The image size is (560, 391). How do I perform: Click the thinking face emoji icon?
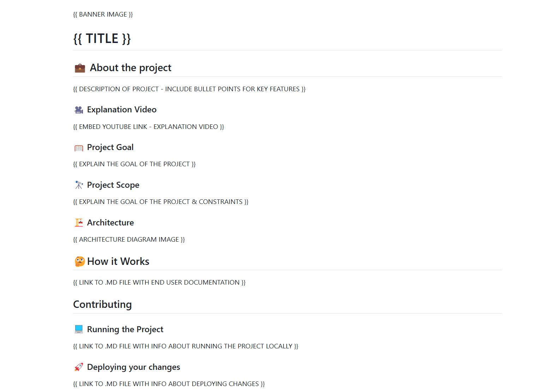tap(80, 261)
